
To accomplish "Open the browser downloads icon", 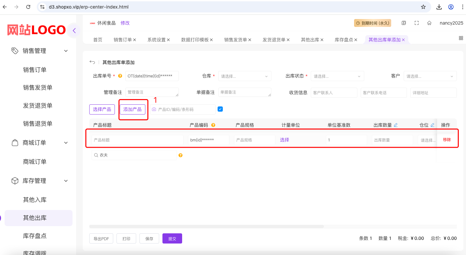I will (x=439, y=7).
